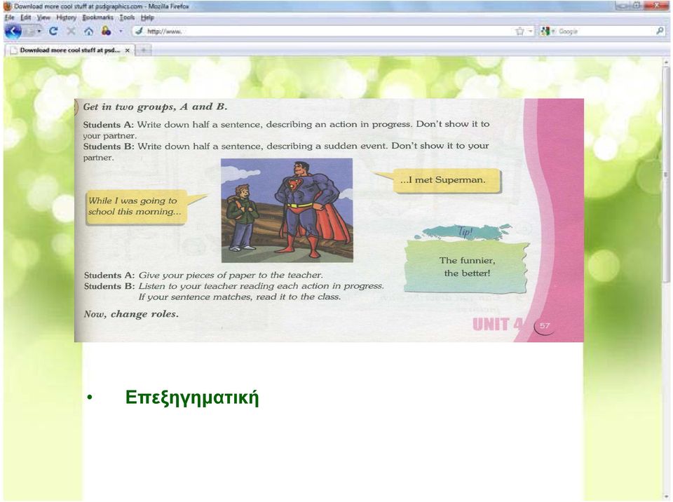
Task: Minimize the Firefox window
Action: pos(624,5)
